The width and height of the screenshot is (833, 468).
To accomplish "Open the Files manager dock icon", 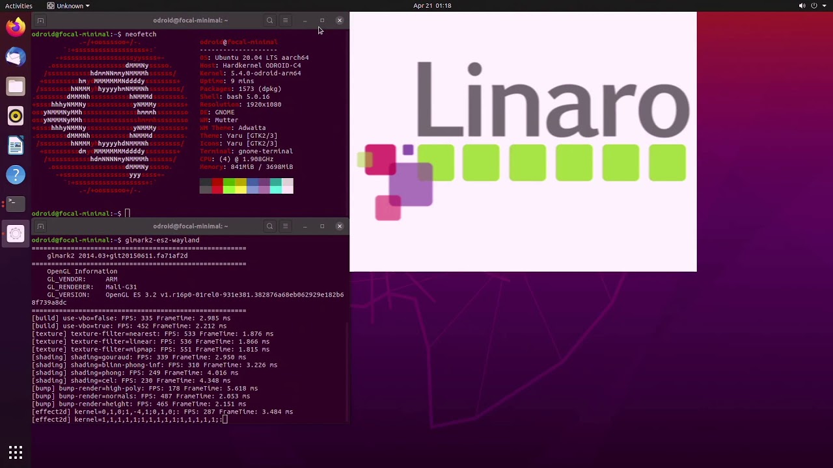I will pos(16,86).
